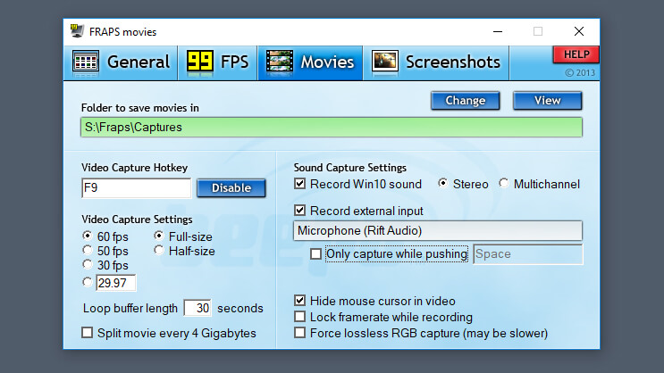Open the General tab
The image size is (664, 373).
122,62
